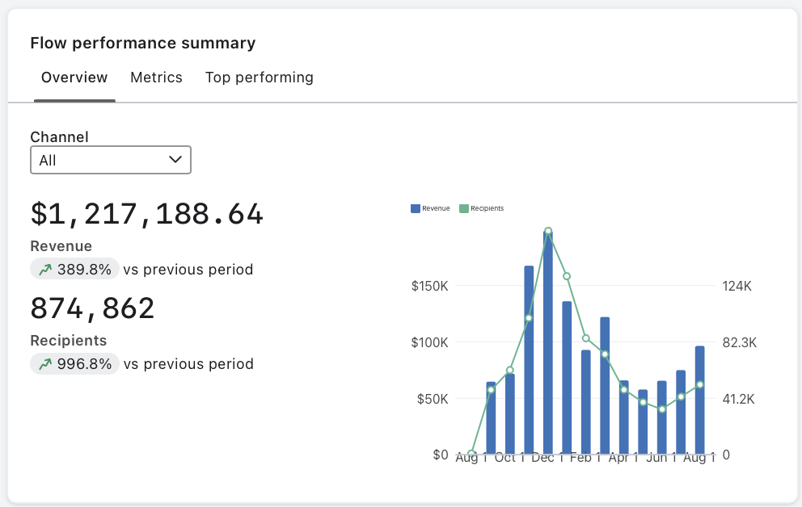Click the $150K left axis label
Screen dimensions: 802x507
[x=429, y=286]
